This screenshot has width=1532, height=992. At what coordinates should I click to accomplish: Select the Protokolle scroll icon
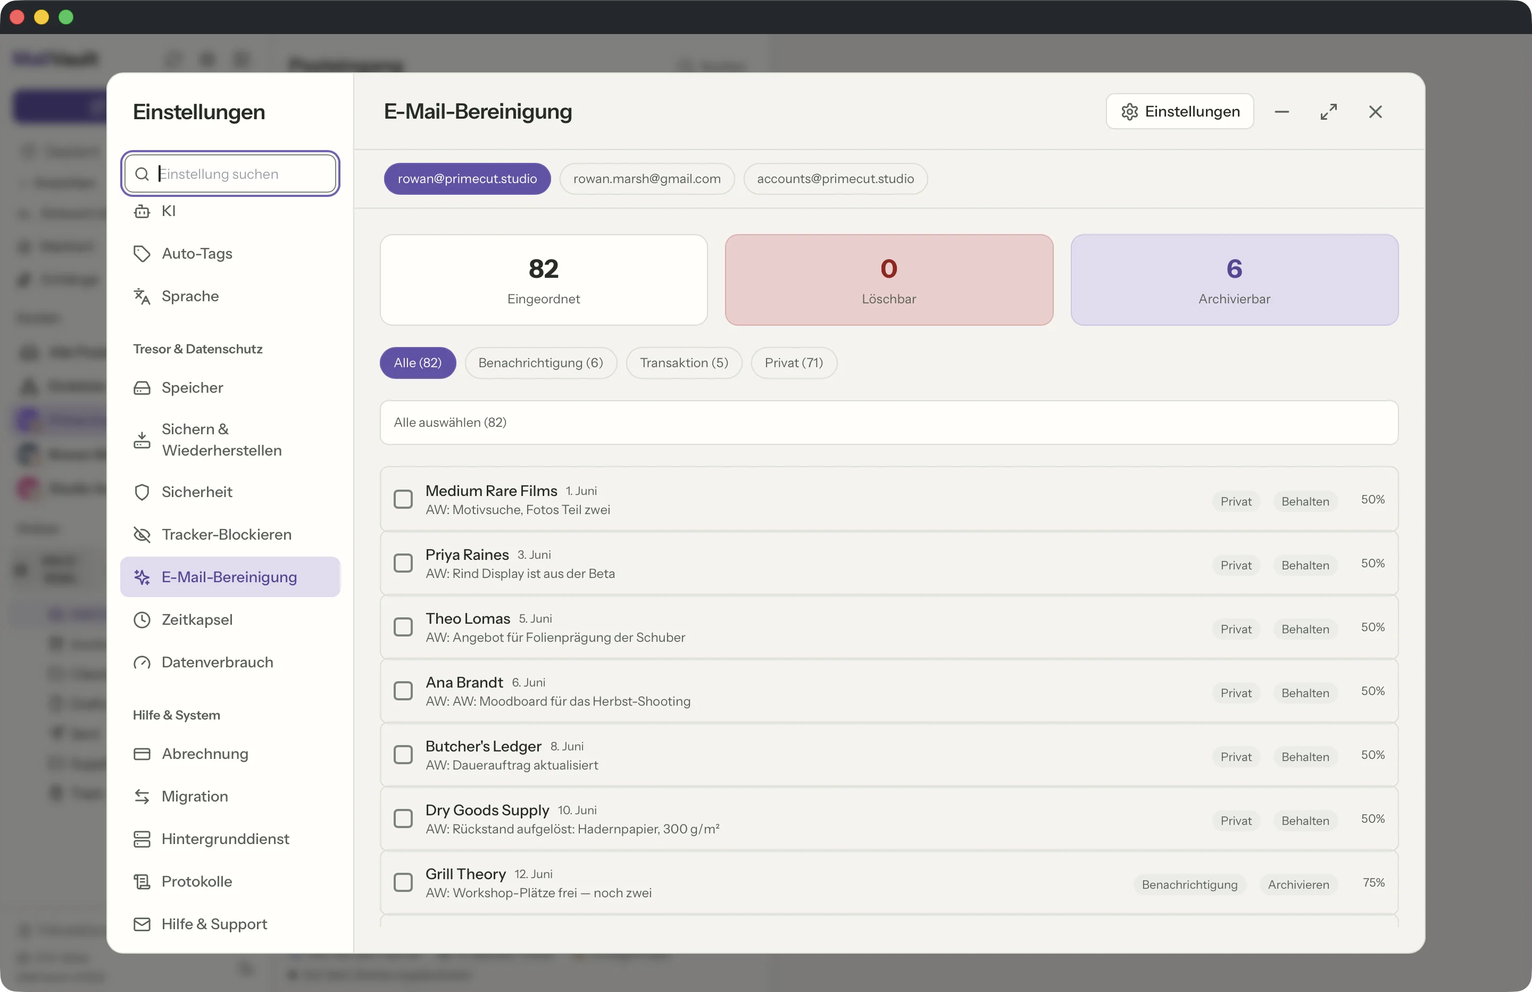[x=141, y=881]
